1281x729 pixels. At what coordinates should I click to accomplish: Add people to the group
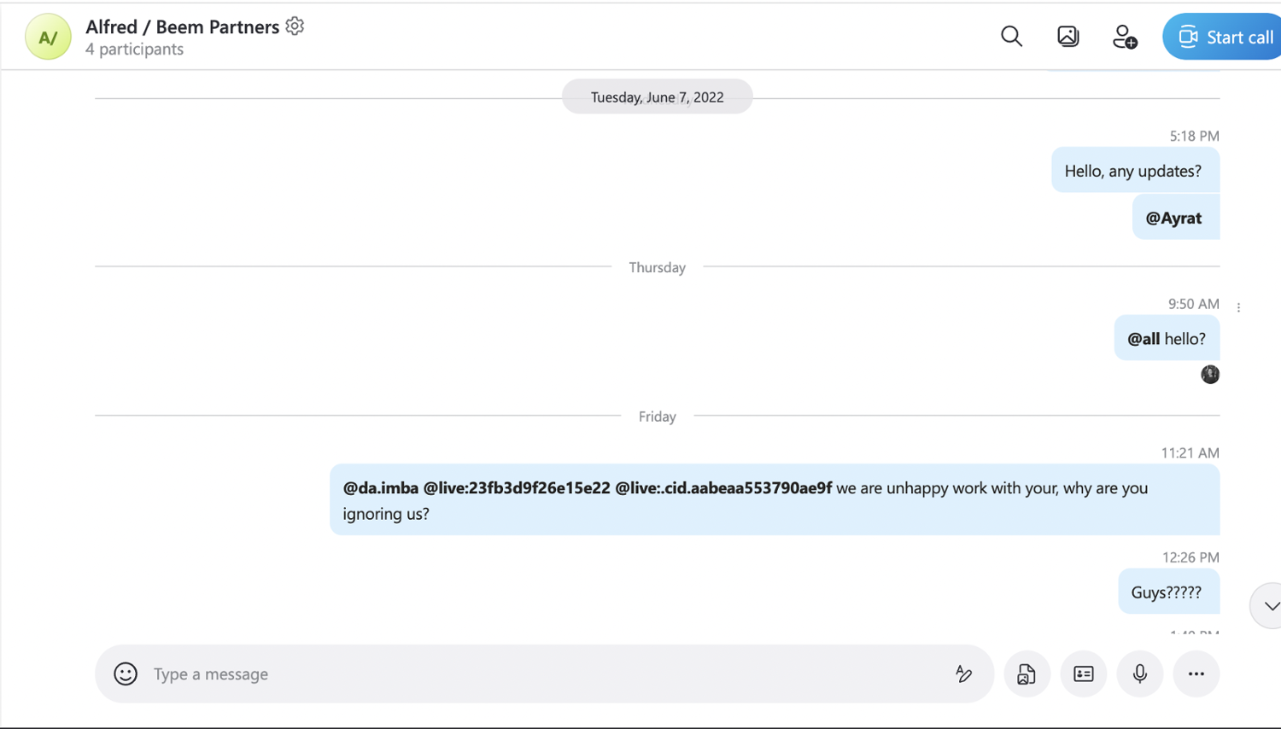coord(1124,37)
